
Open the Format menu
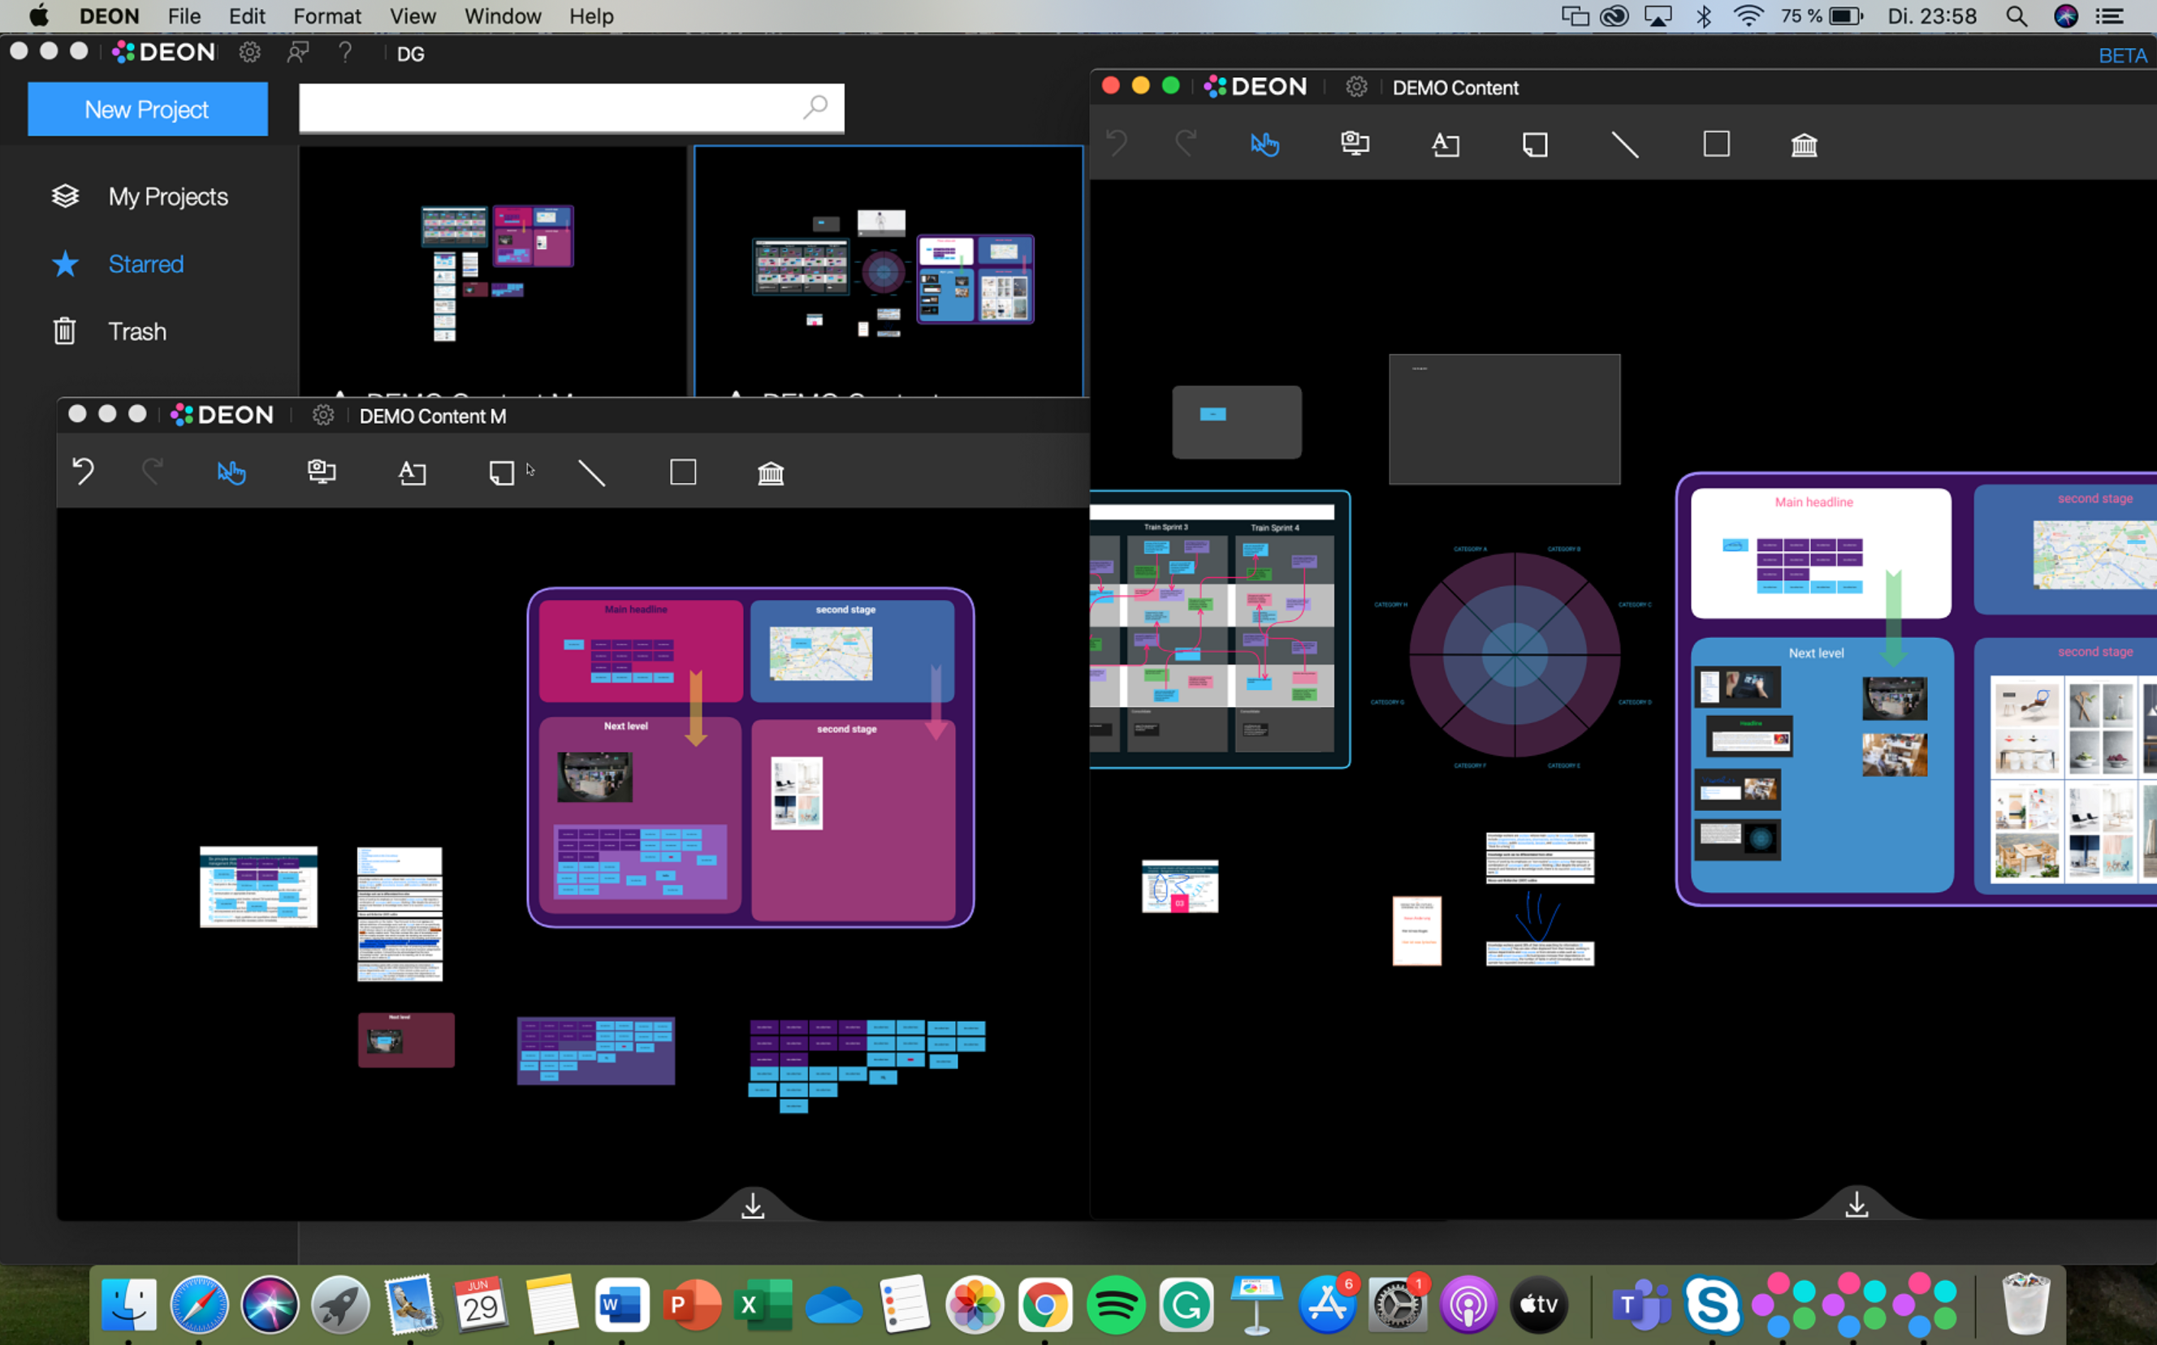pos(327,16)
